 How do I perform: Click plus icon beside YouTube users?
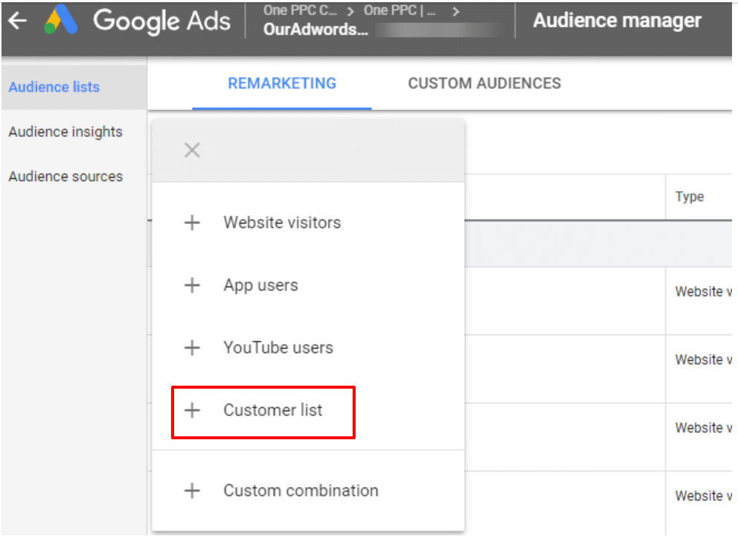pyautogui.click(x=192, y=348)
